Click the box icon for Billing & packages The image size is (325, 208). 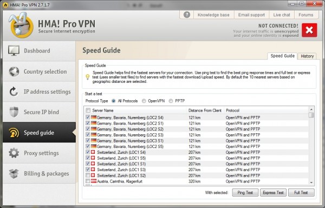(14, 173)
